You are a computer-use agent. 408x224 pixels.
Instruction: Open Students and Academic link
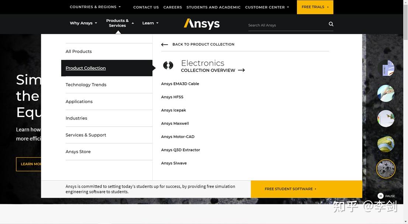click(213, 7)
